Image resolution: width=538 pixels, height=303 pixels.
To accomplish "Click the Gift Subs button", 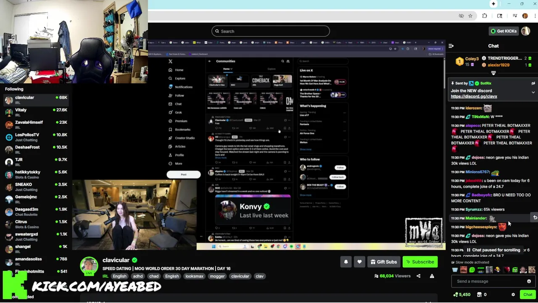I will click(383, 262).
